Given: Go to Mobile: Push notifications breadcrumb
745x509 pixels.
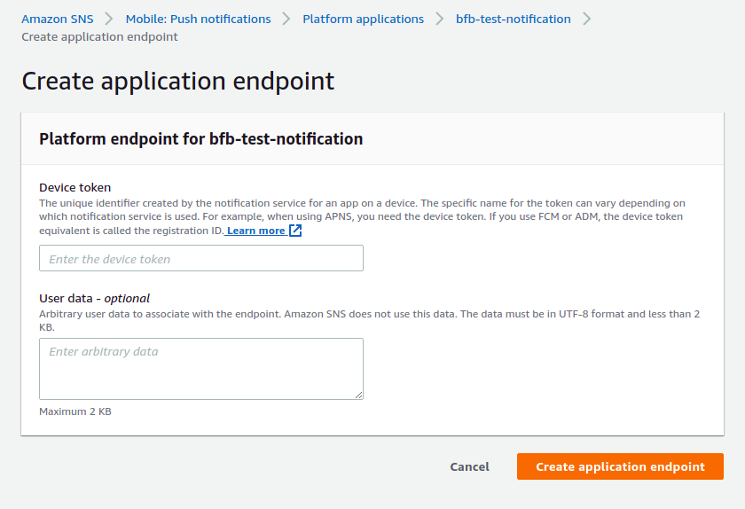Looking at the screenshot, I should pos(198,19).
